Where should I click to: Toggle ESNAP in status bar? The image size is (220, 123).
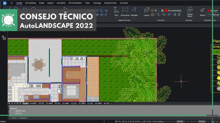pos(194,121)
